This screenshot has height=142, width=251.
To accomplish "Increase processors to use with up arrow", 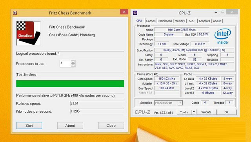I will point(73,62).
